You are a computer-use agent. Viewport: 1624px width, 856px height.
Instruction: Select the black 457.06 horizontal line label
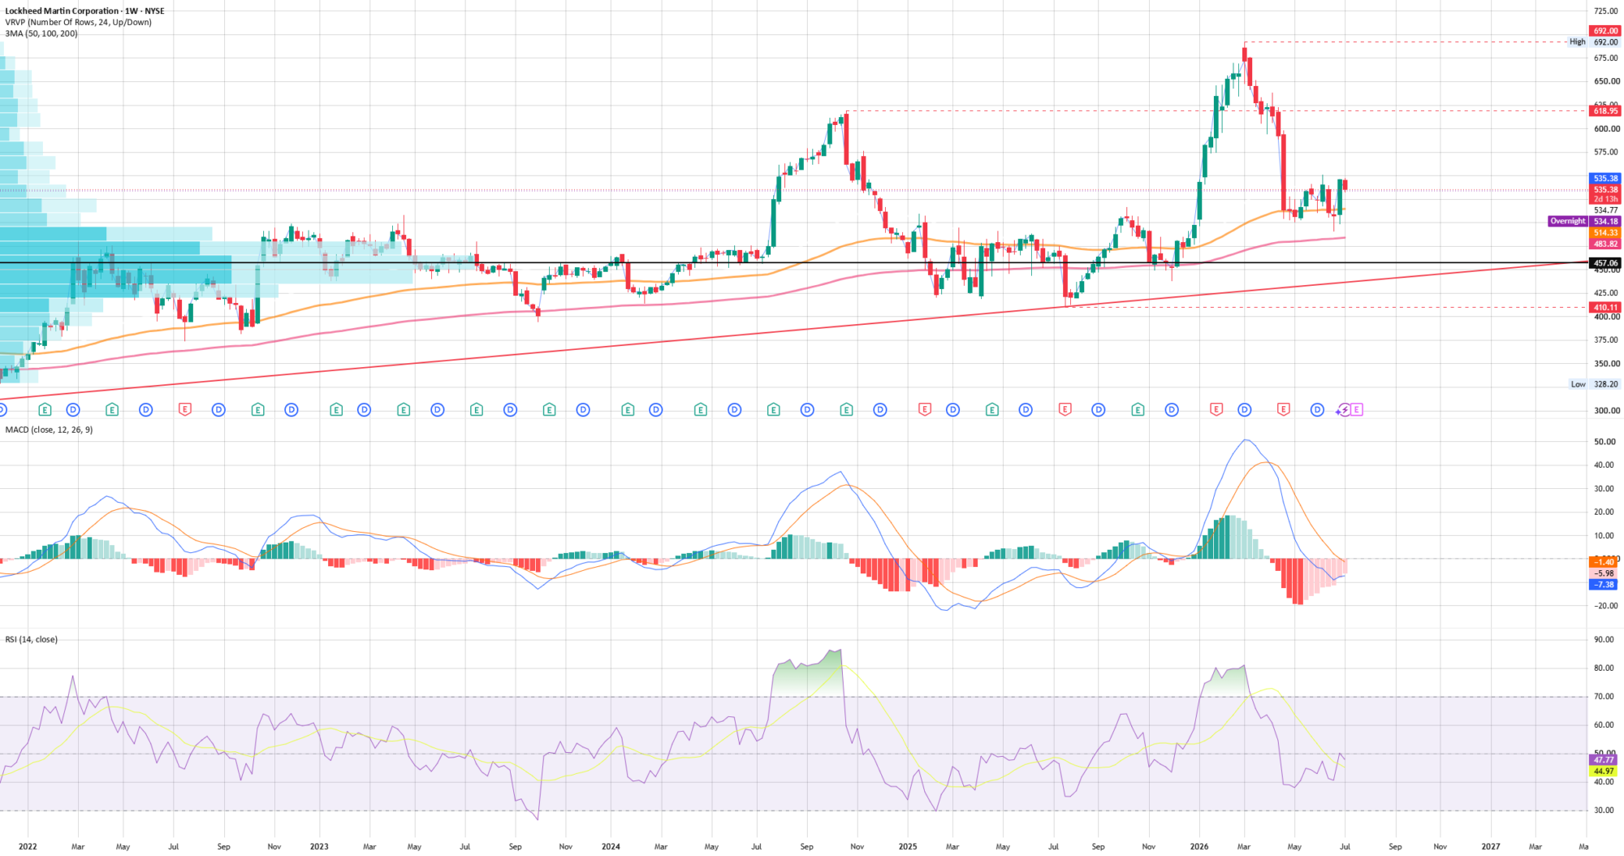[1605, 263]
